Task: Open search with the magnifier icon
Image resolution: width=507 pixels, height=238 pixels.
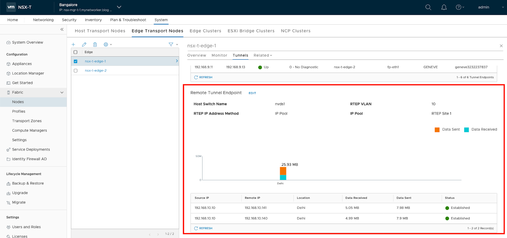Action: pyautogui.click(x=428, y=7)
